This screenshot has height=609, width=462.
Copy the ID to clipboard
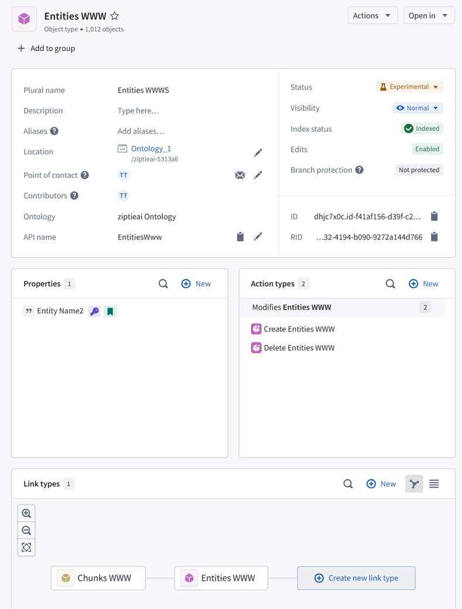[434, 216]
